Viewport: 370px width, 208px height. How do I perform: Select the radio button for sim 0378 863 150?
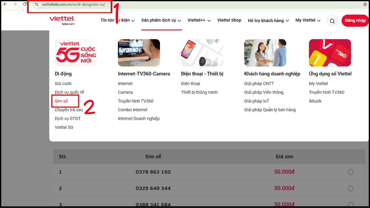pos(351,172)
